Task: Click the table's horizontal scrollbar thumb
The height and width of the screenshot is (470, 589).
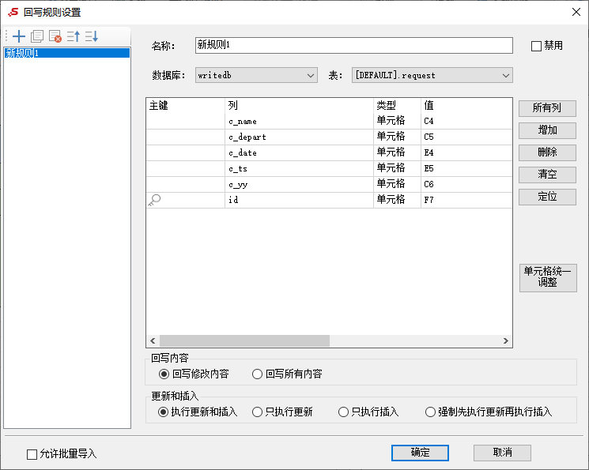Action: (244, 341)
